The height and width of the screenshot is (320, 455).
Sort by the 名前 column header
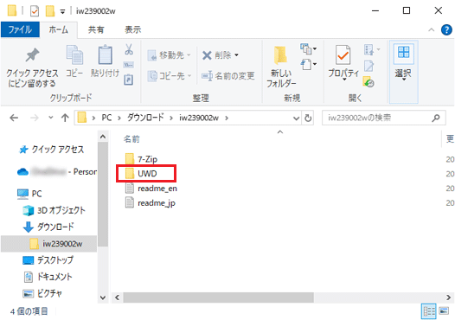click(x=131, y=139)
